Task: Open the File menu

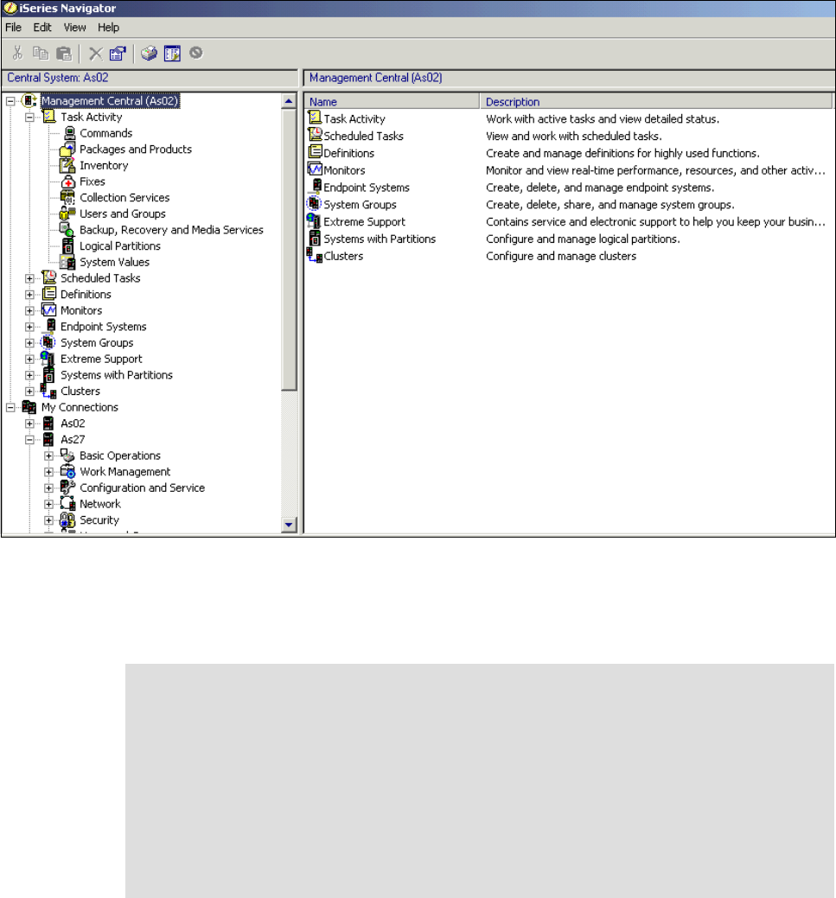Action: (13, 28)
